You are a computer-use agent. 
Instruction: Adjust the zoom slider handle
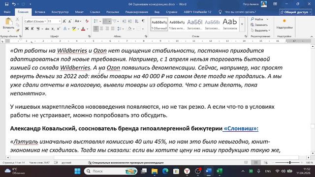click(290, 163)
